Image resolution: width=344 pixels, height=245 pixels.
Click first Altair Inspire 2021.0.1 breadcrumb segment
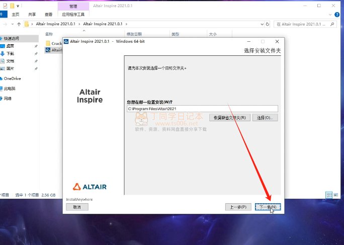[55, 24]
